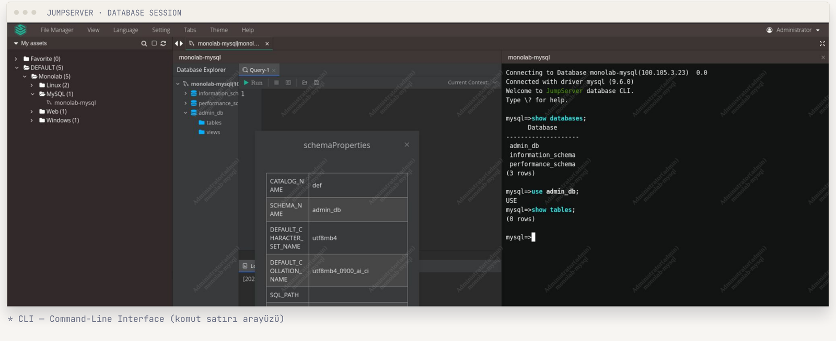Collapse the monolab-mysql root explorer node
This screenshot has width=836, height=341.
tap(178, 83)
